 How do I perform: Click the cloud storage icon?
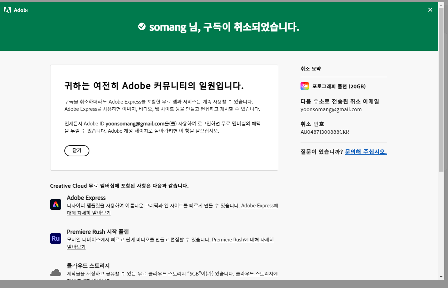(56, 272)
